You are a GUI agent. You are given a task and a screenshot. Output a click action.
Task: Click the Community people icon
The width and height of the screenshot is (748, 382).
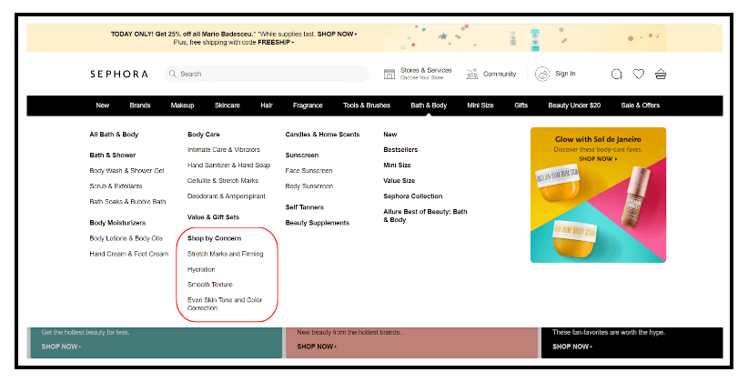(471, 74)
